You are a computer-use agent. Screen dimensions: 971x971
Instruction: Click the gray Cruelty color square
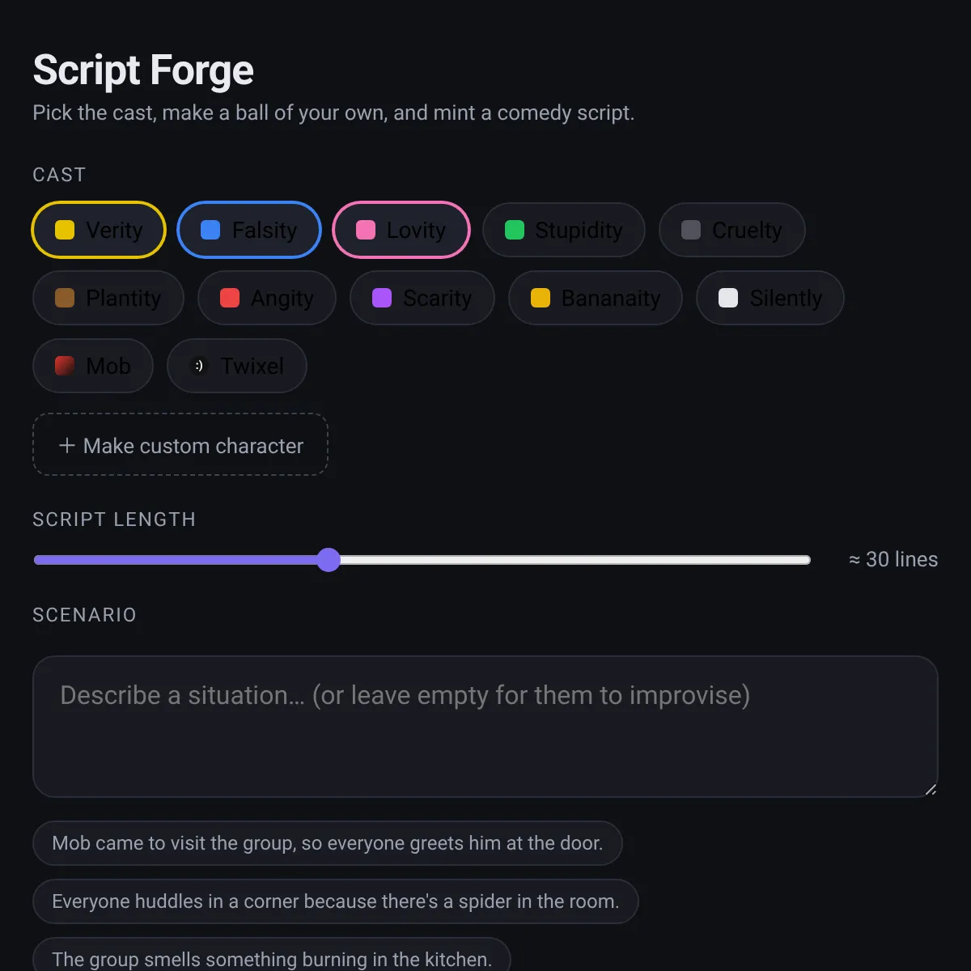click(691, 230)
